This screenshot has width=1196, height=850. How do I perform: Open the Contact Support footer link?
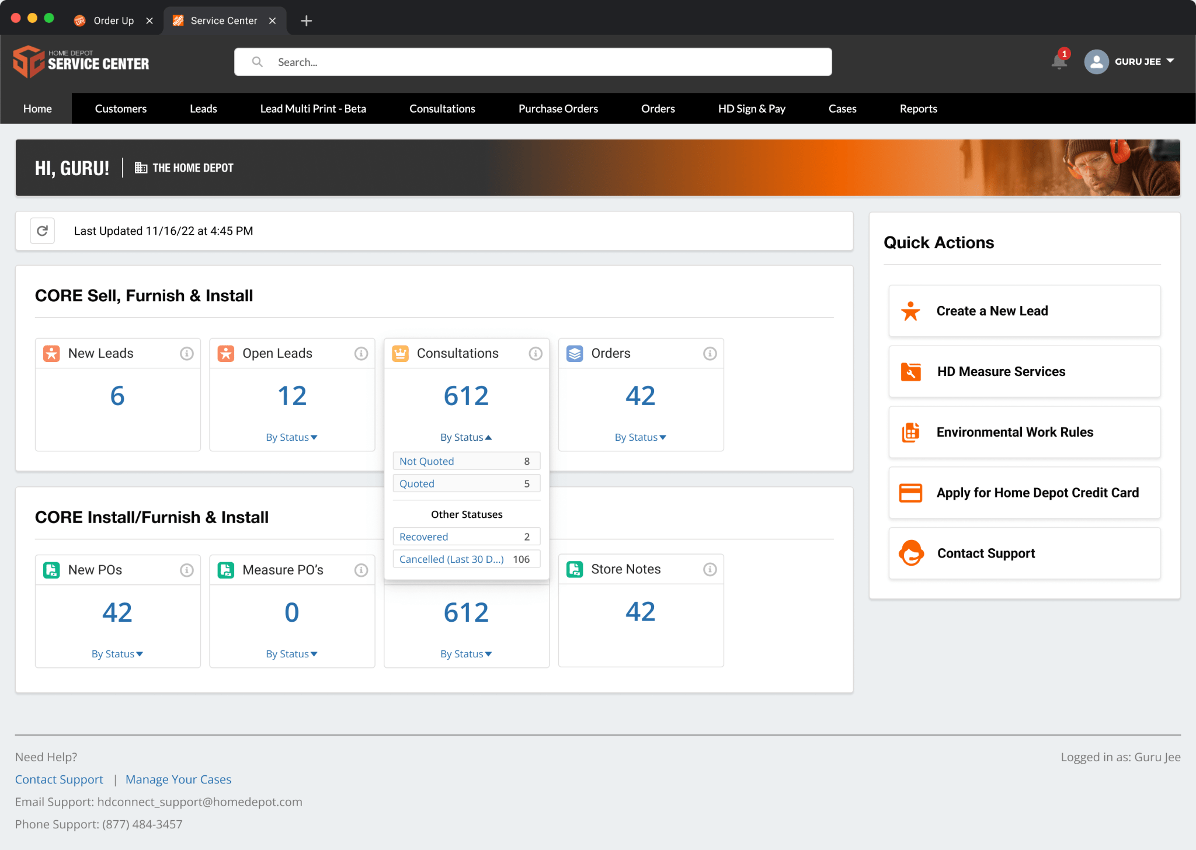(x=59, y=780)
